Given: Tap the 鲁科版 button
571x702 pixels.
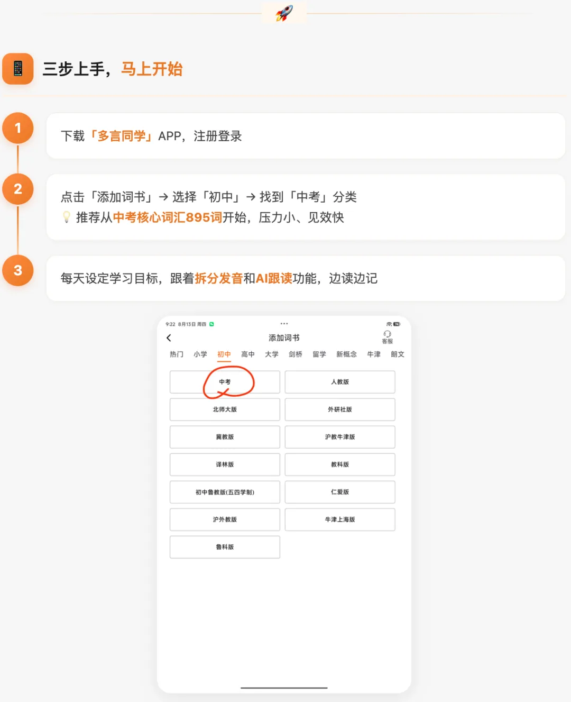Looking at the screenshot, I should 225,547.
